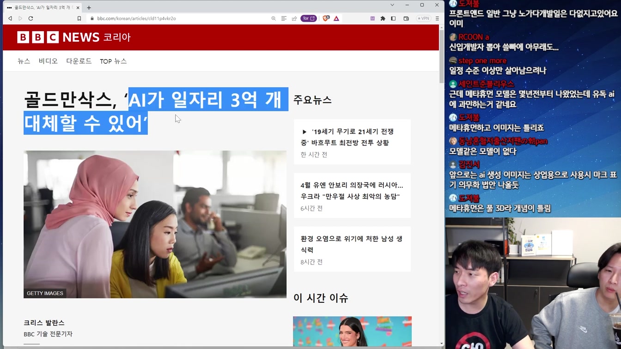Open the 비디오 menu item
621x349 pixels.
coord(48,61)
